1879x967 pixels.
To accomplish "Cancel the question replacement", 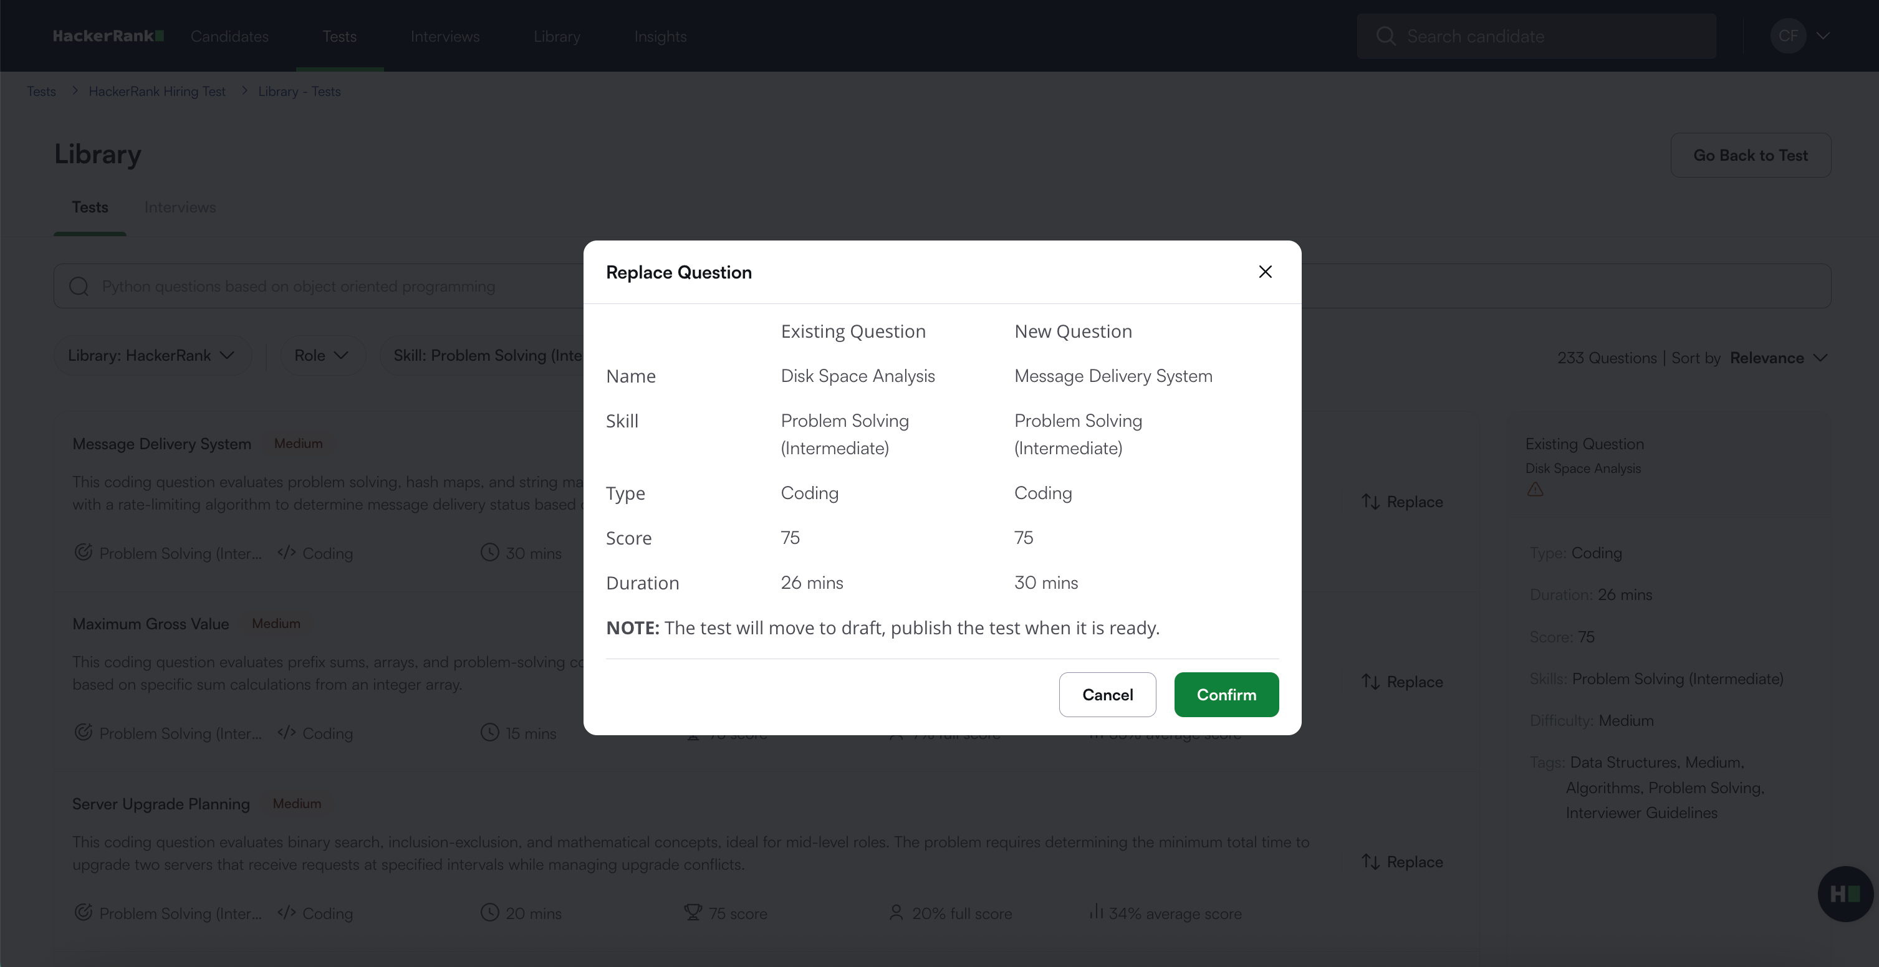I will 1107,694.
